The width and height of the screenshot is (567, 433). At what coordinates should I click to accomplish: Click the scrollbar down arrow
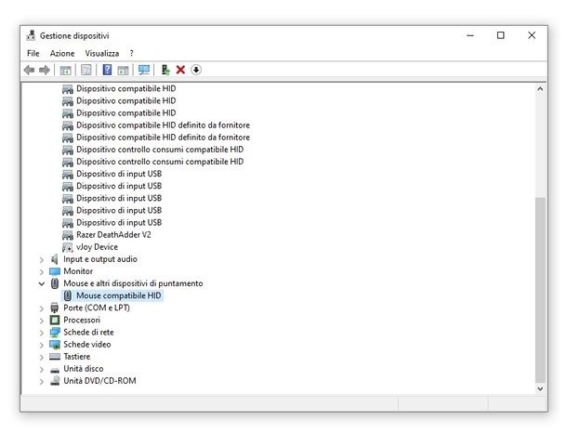pyautogui.click(x=540, y=389)
